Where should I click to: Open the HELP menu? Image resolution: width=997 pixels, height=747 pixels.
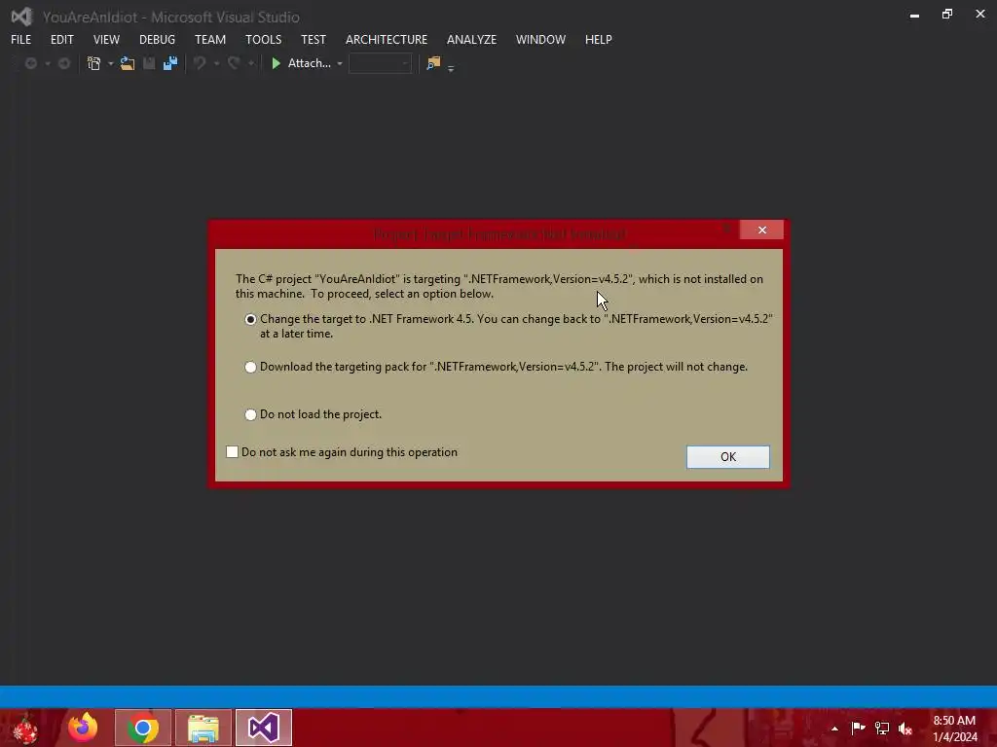pyautogui.click(x=599, y=39)
